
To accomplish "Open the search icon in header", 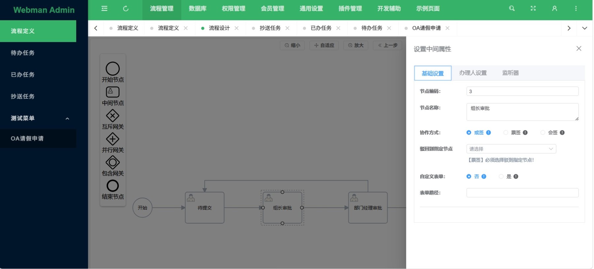I will (512, 9).
